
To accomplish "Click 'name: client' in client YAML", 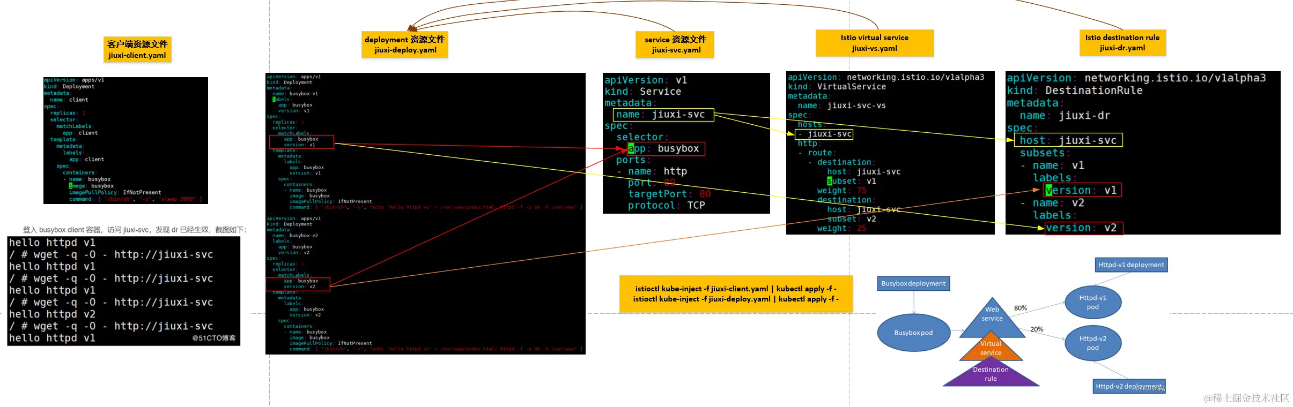I will click(x=69, y=100).
